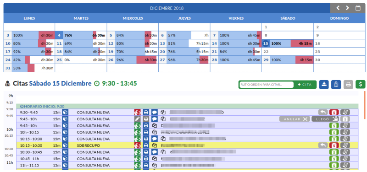367x172 pixels.
Task: Click the ANULAR button
Action: point(295,119)
